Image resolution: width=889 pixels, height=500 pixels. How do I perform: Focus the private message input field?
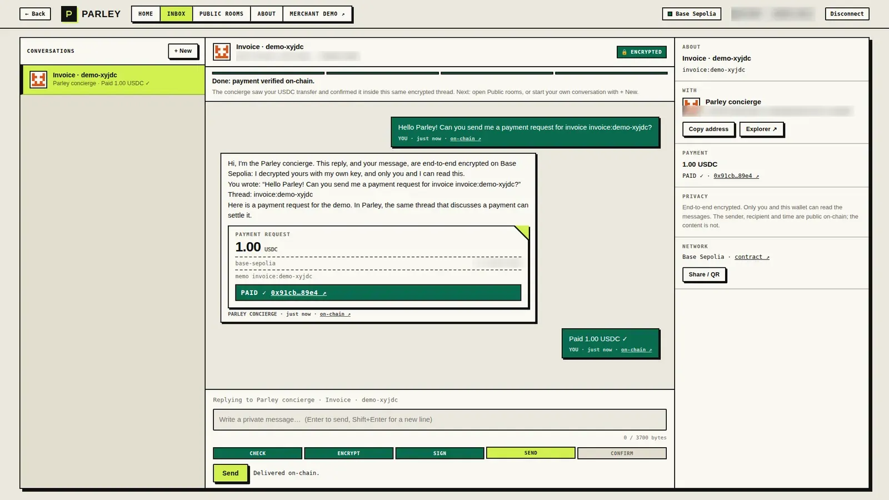click(439, 419)
